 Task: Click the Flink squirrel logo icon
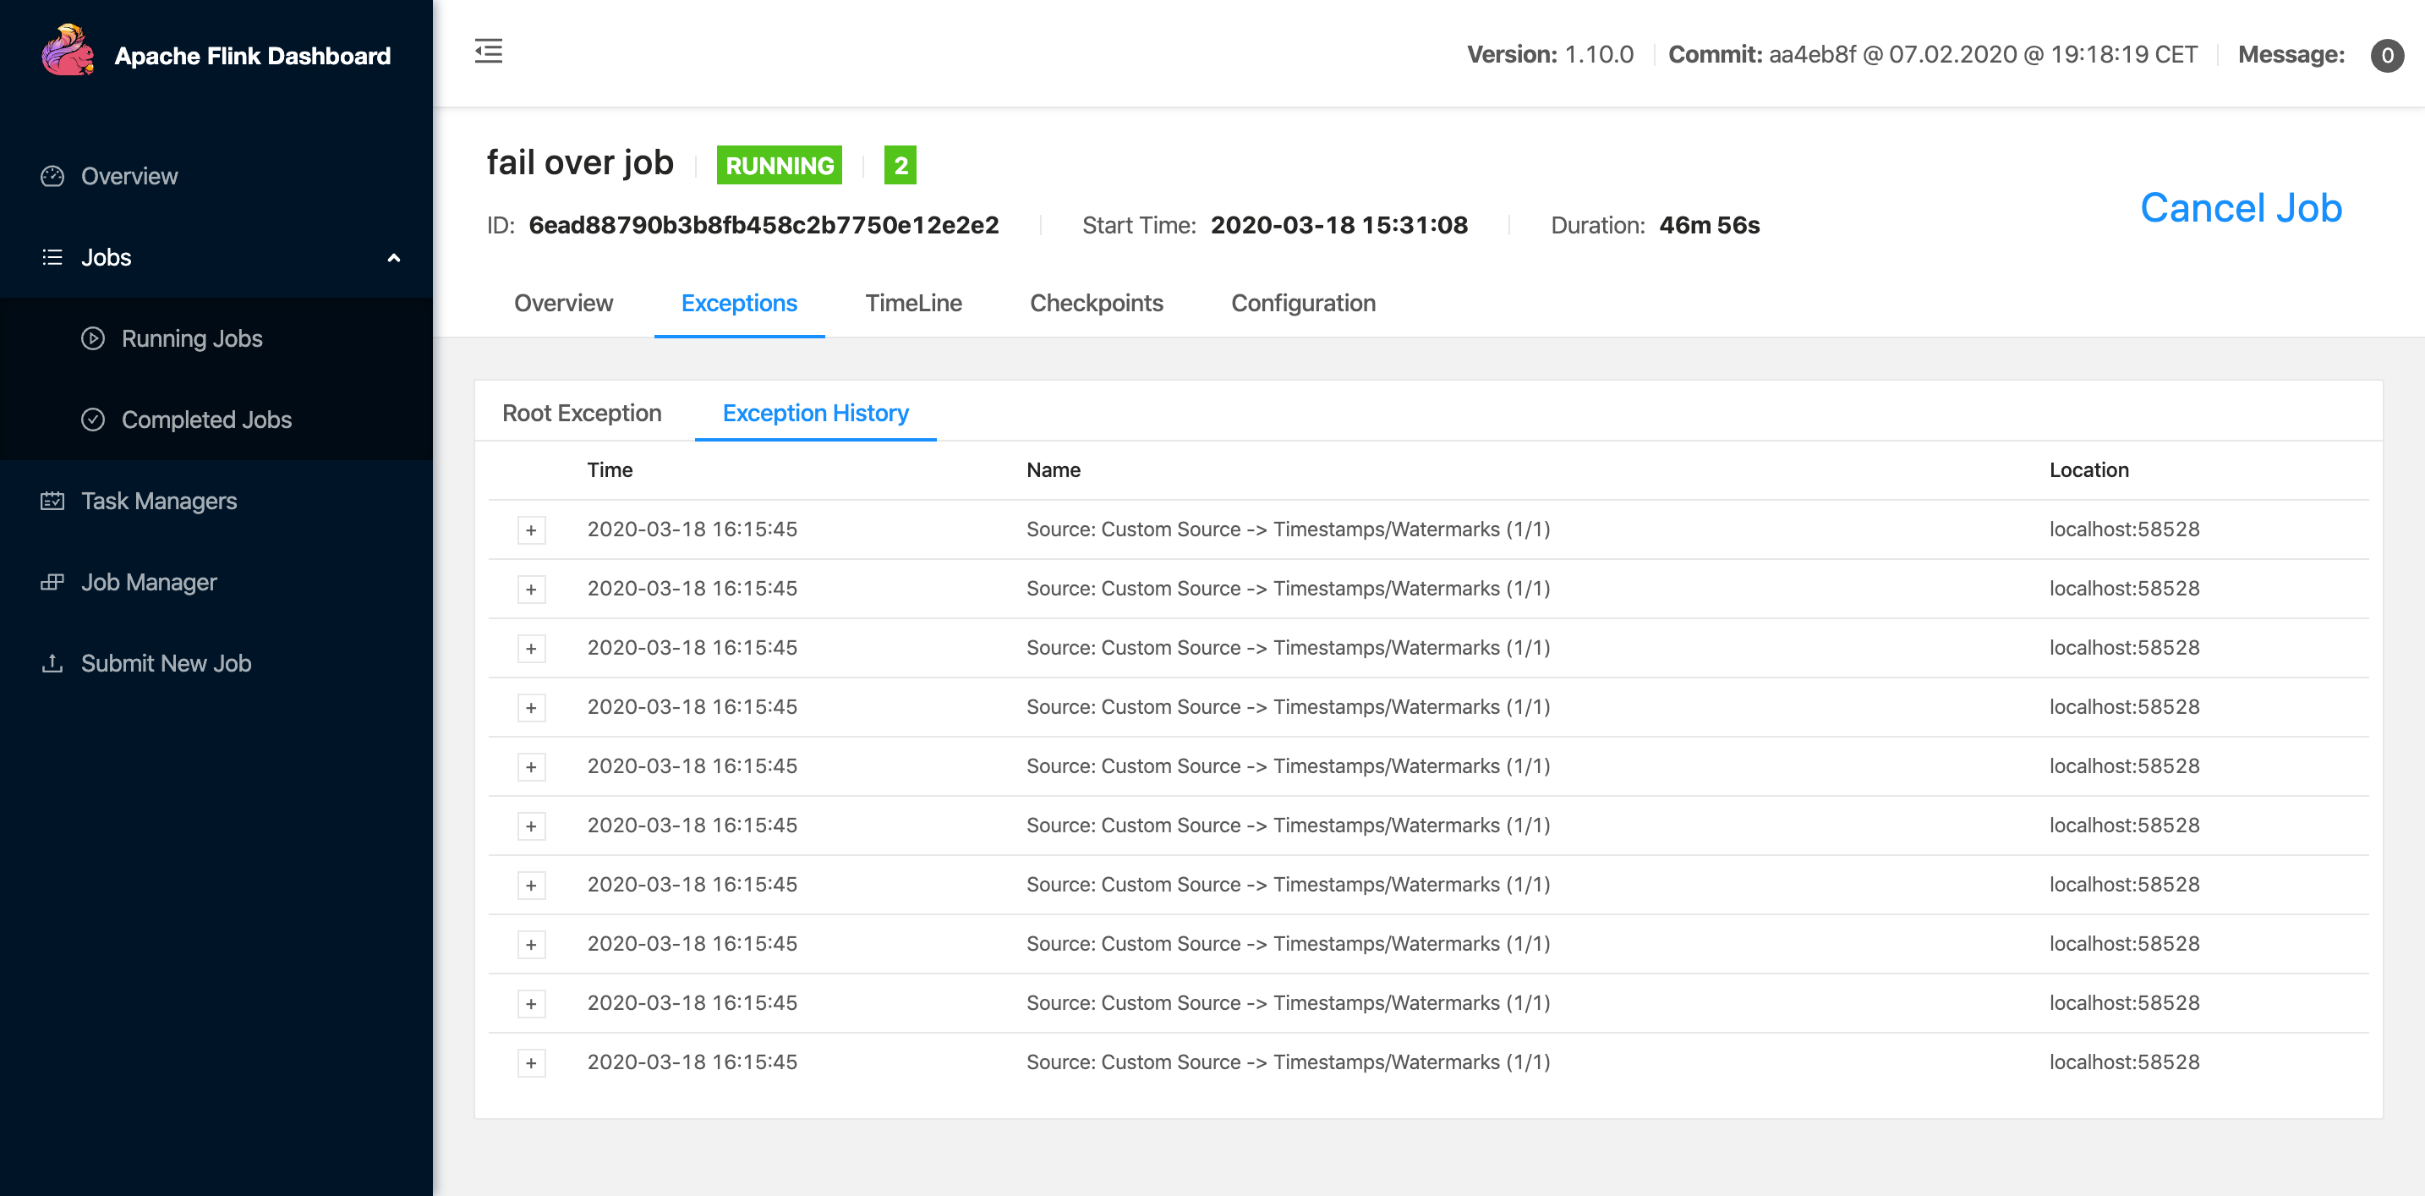(68, 52)
